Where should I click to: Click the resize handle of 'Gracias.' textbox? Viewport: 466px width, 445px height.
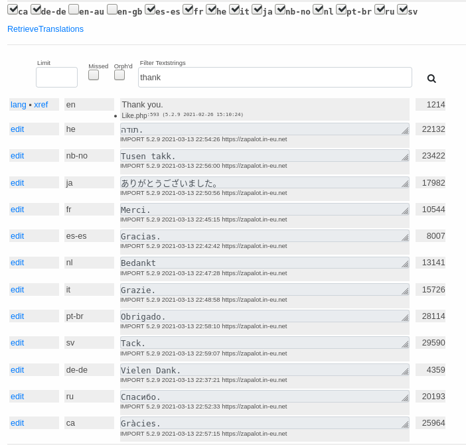click(x=405, y=237)
